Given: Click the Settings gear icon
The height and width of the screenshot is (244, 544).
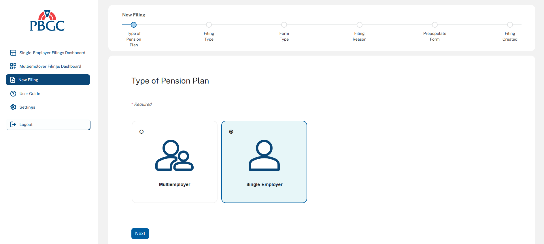Looking at the screenshot, I should point(13,107).
